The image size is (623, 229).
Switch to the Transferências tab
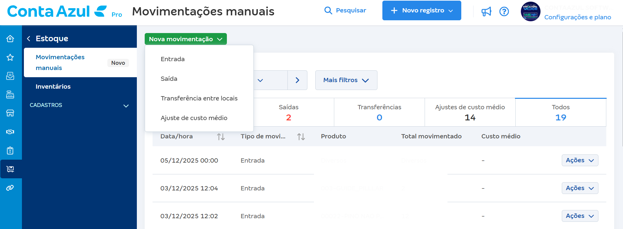click(x=379, y=112)
